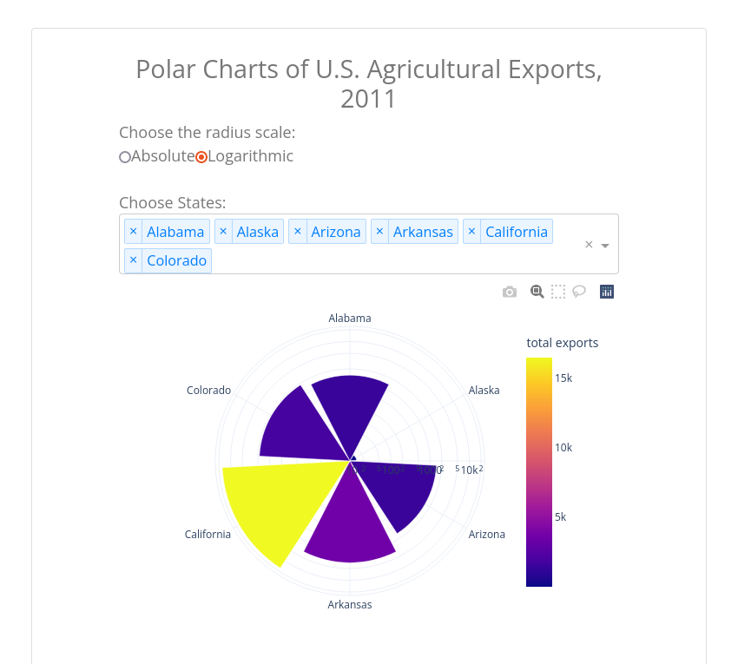Viewport: 738px width, 664px height.
Task: Activate the Box Select tool
Action: (x=558, y=292)
